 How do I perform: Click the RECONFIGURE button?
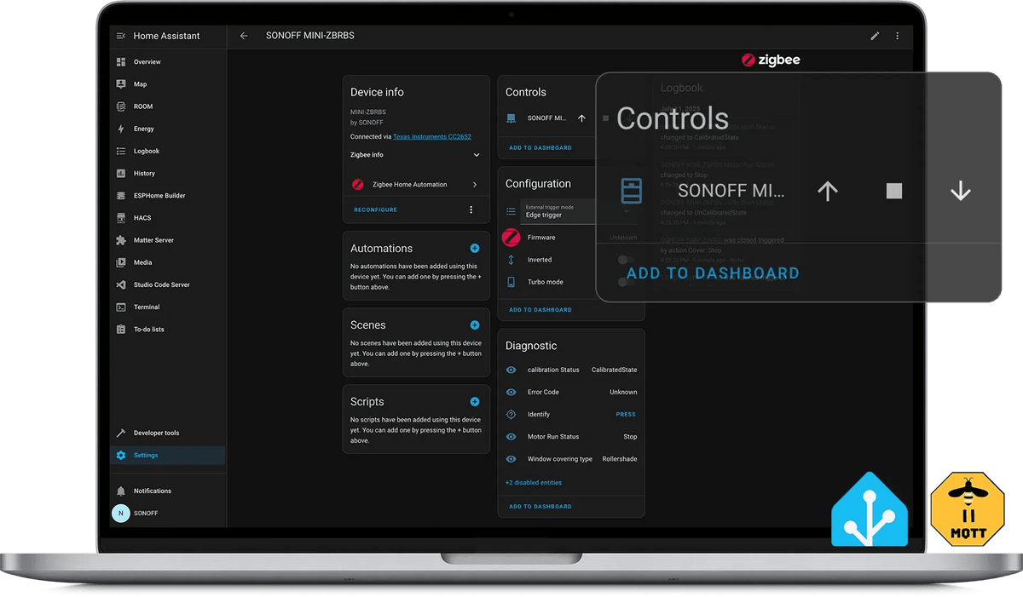376,210
